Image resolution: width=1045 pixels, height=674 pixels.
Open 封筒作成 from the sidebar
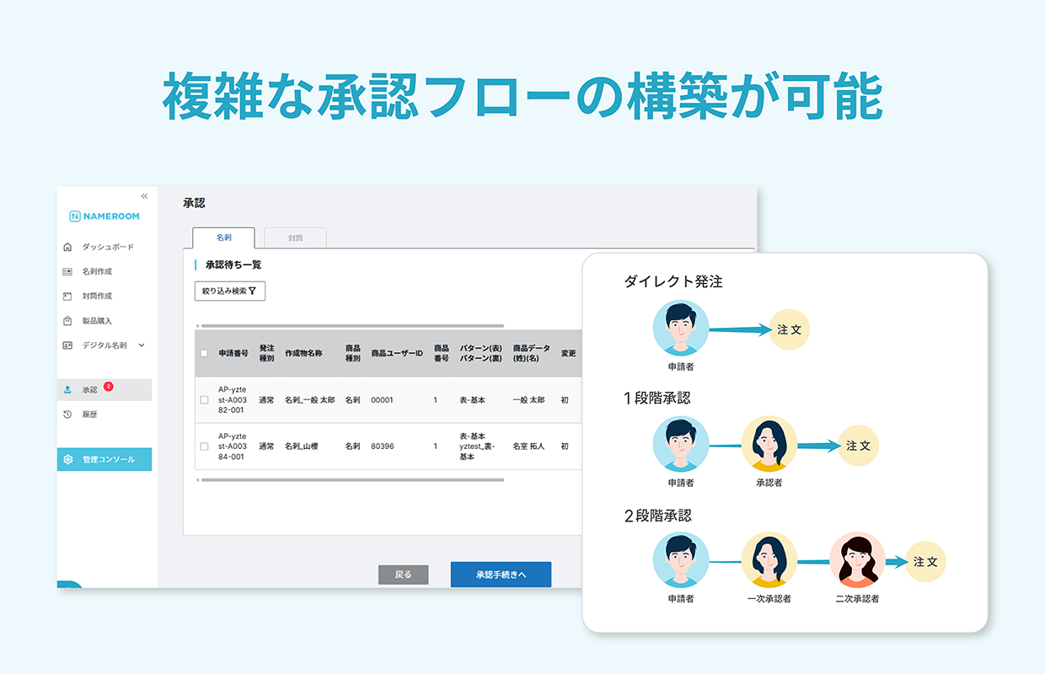67,294
